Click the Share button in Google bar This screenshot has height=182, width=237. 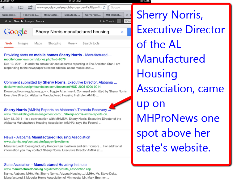pyautogui.click(x=128, y=21)
